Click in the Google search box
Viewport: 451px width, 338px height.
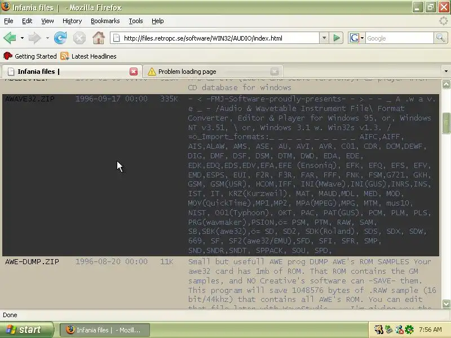pos(399,38)
